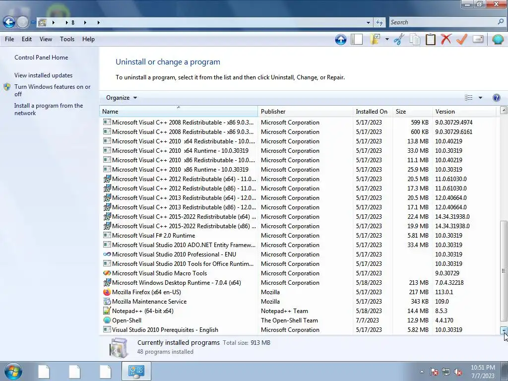Click Turn Windows features on or off

(x=52, y=90)
